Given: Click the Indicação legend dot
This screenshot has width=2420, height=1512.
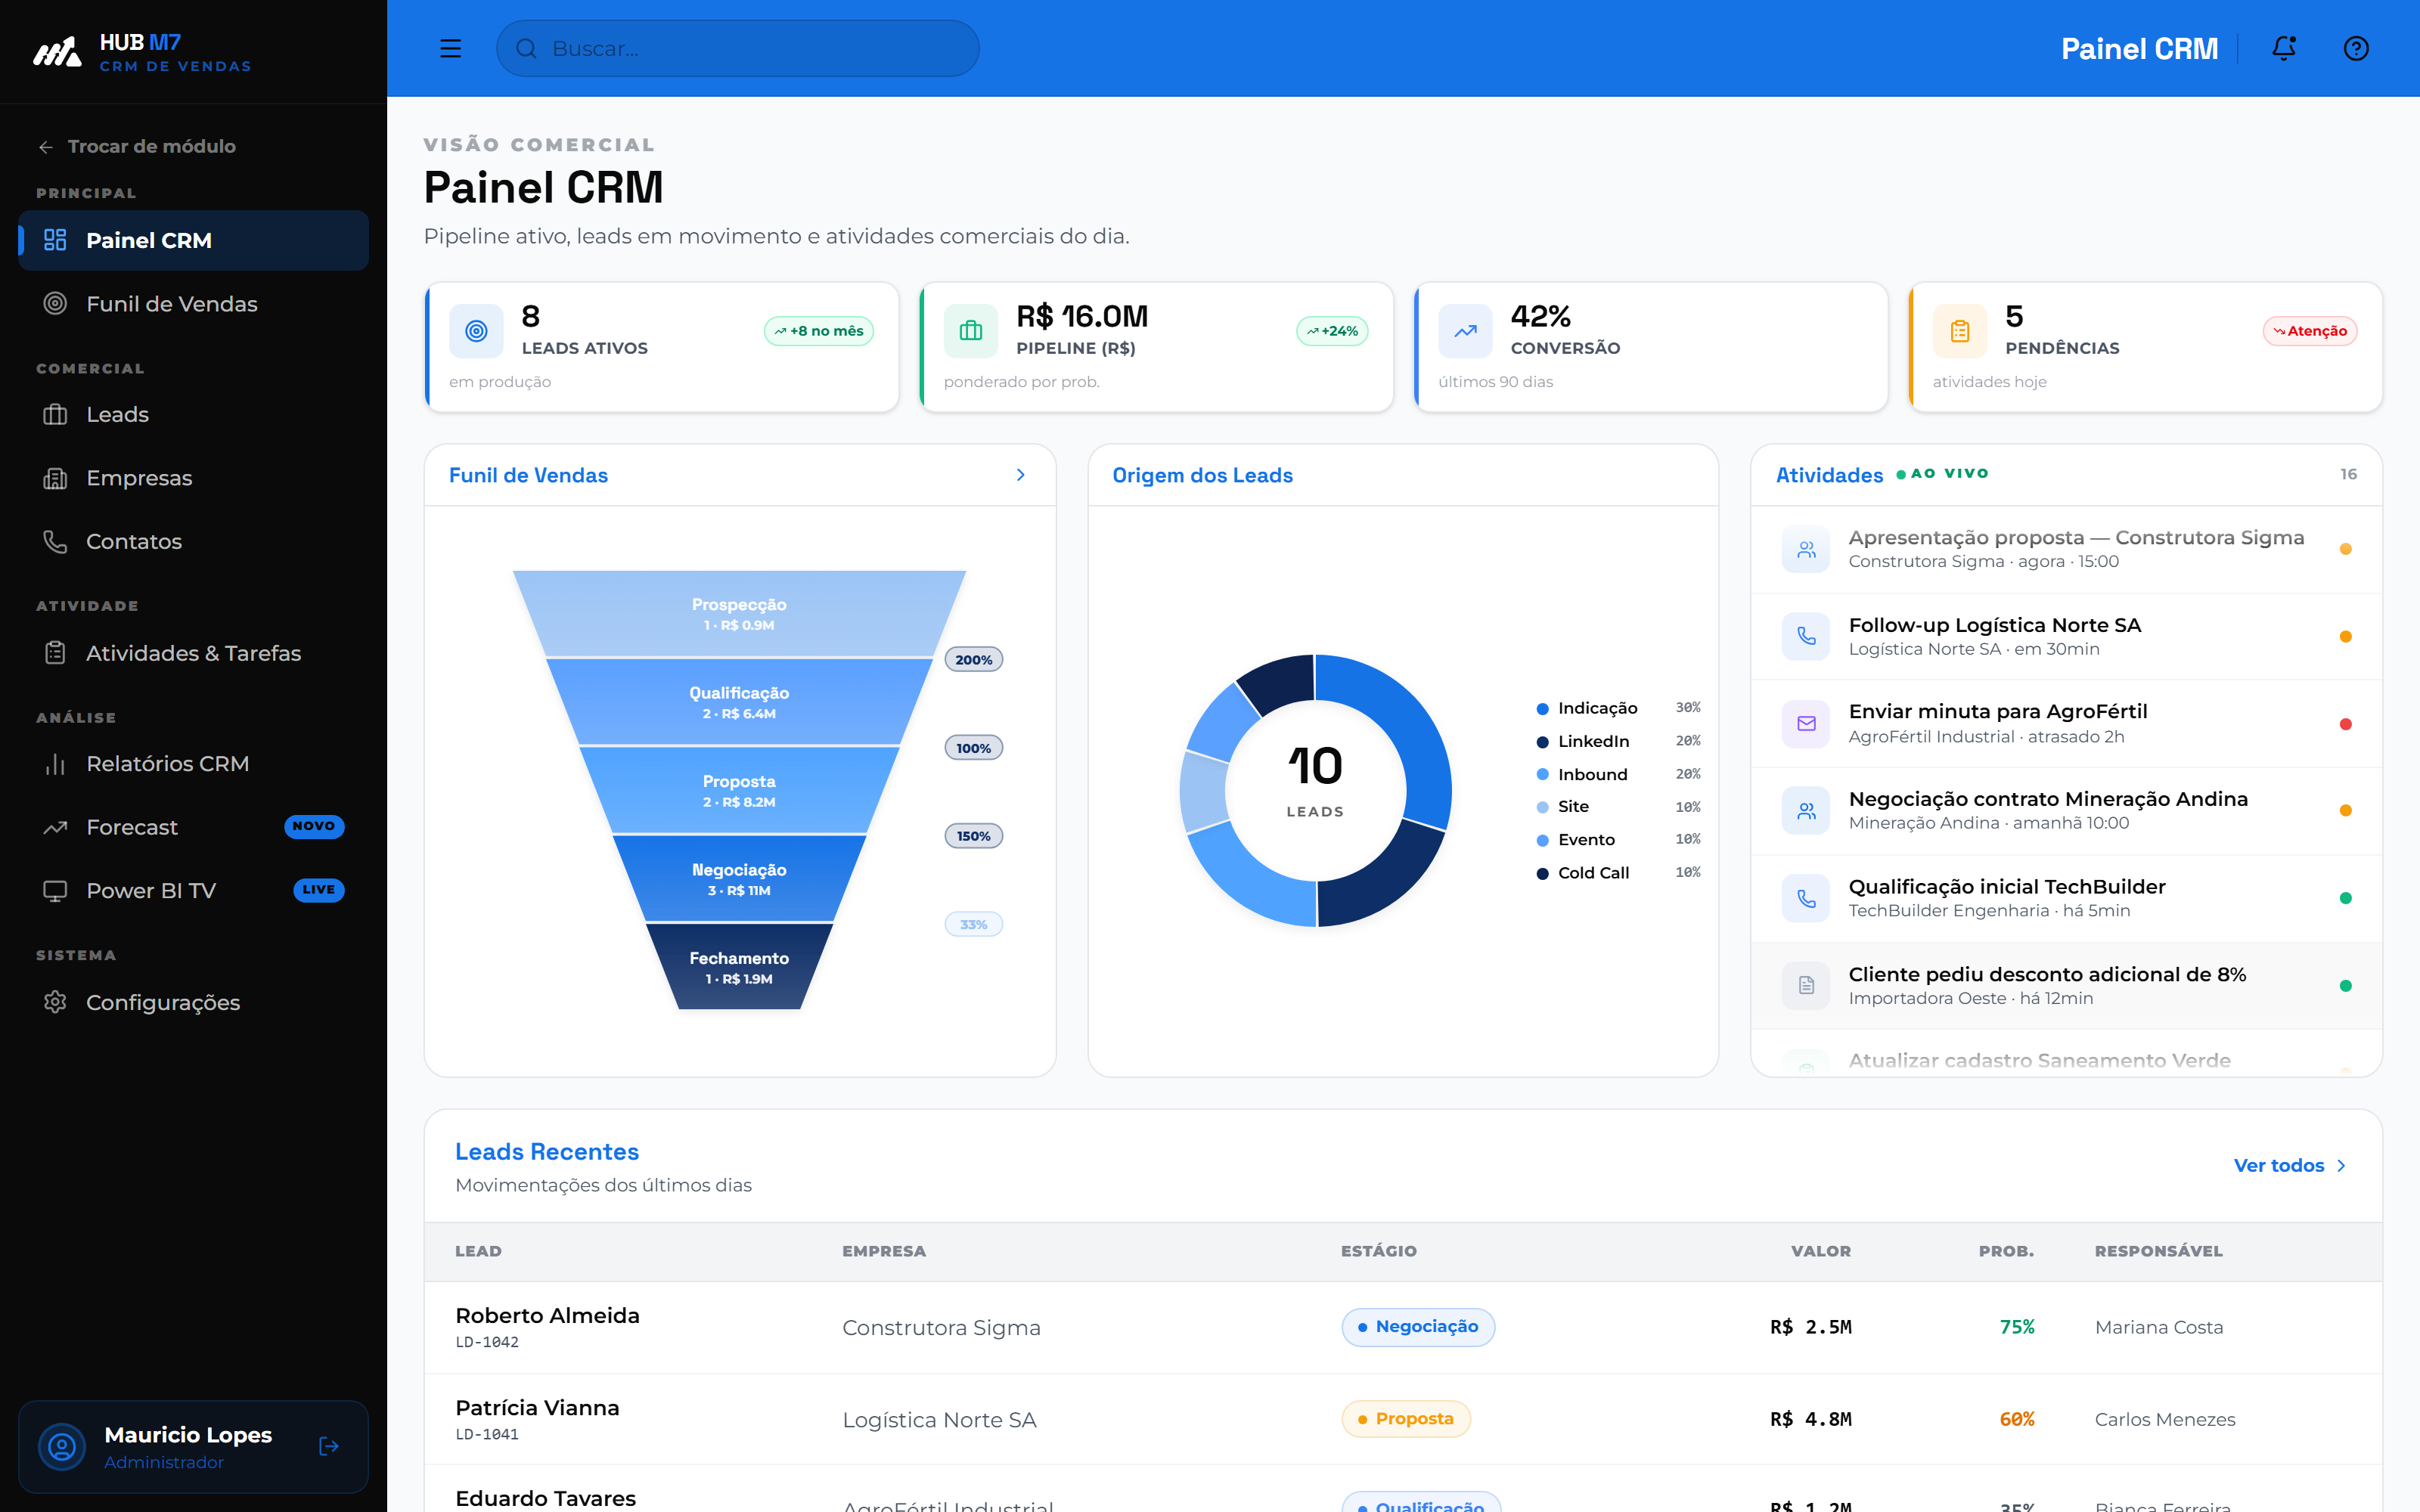Looking at the screenshot, I should pos(1542,709).
